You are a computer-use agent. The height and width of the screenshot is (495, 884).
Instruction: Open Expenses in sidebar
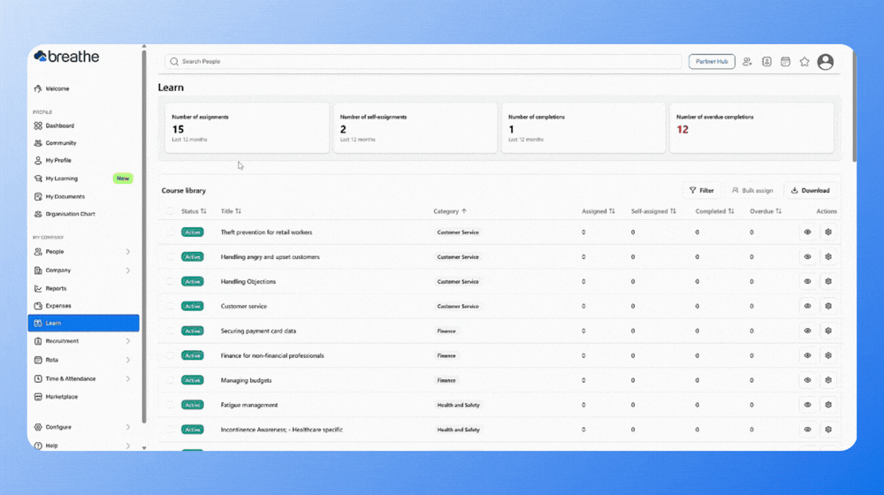[x=83, y=306]
